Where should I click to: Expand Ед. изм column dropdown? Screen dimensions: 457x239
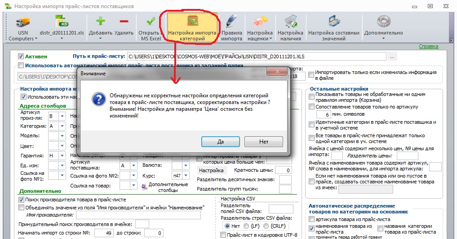62,165
